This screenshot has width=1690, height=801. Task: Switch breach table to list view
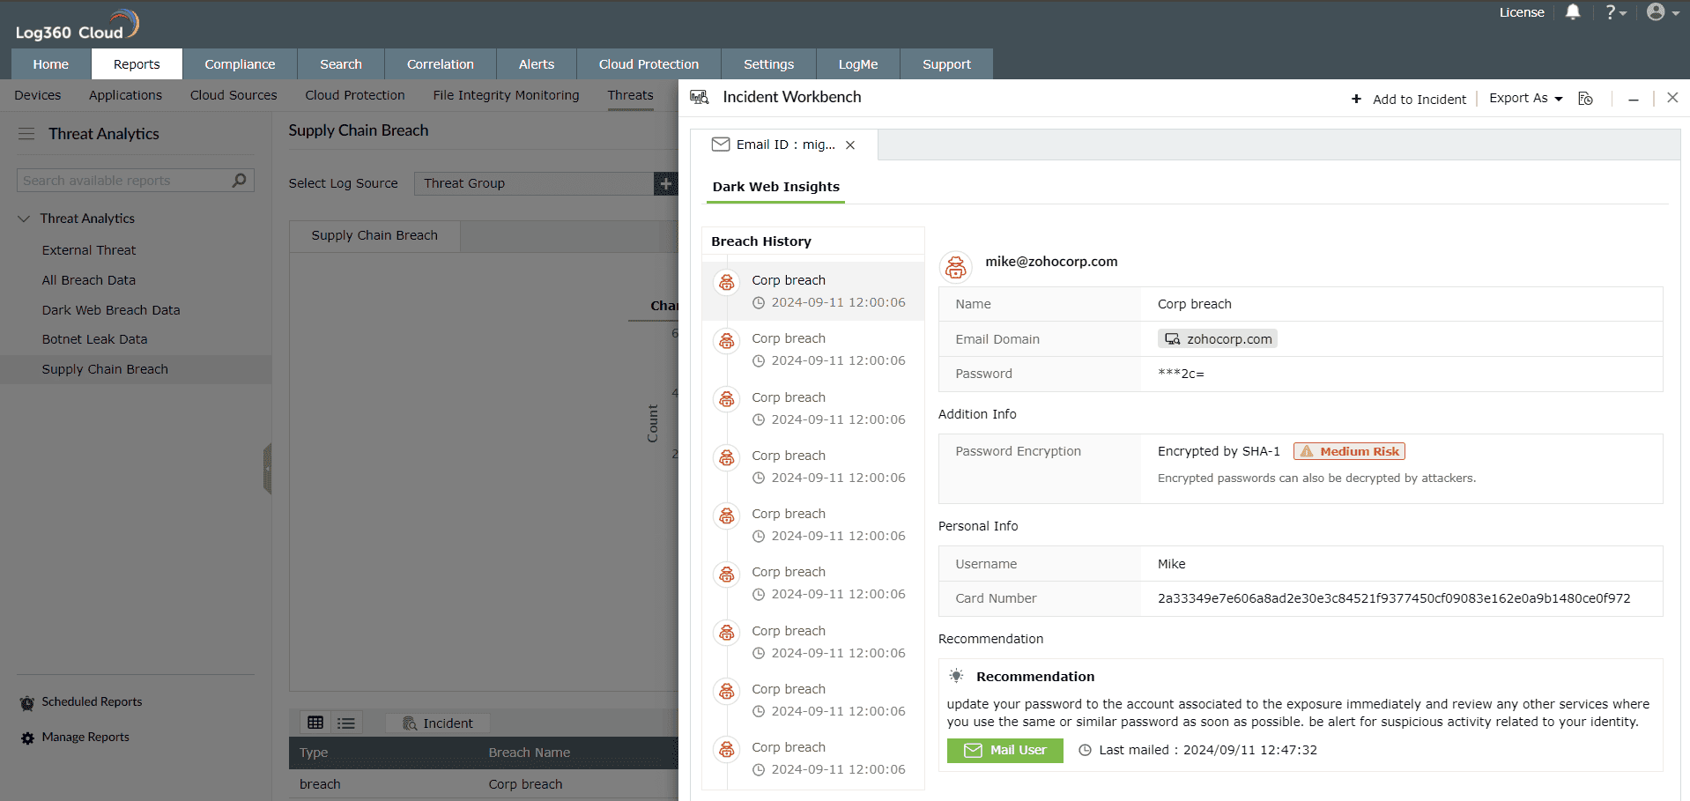(x=345, y=723)
